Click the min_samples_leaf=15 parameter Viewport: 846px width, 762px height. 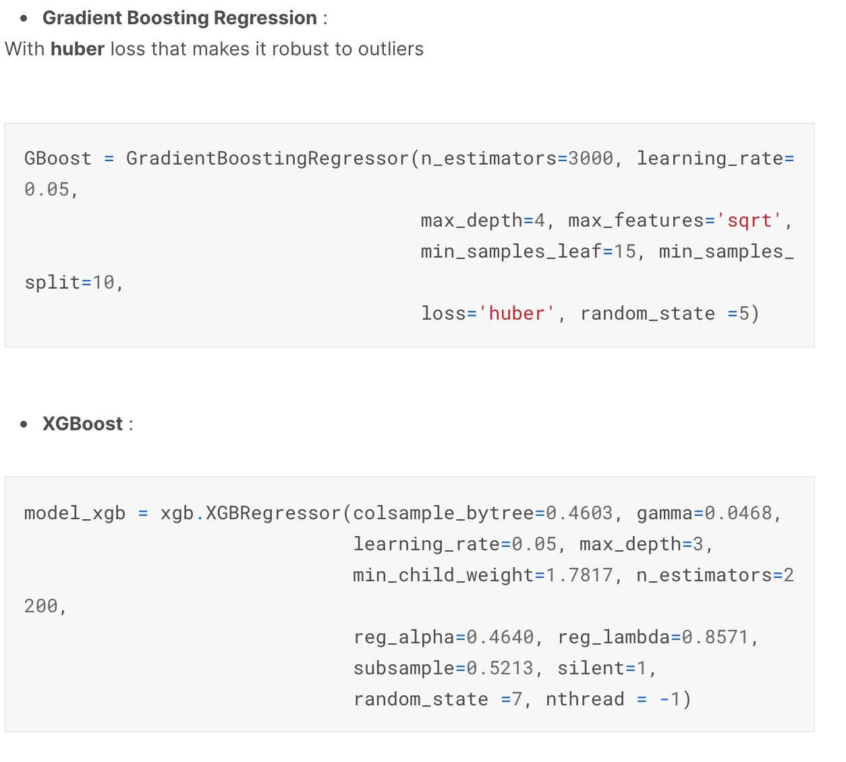[x=528, y=252]
